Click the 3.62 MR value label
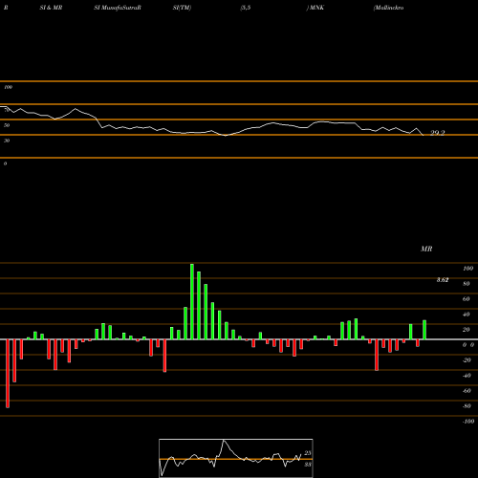The height and width of the screenshot is (478, 478). (443, 280)
